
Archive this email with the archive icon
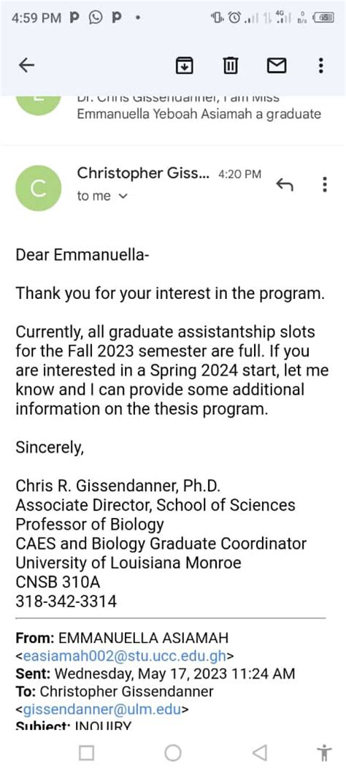coord(185,65)
